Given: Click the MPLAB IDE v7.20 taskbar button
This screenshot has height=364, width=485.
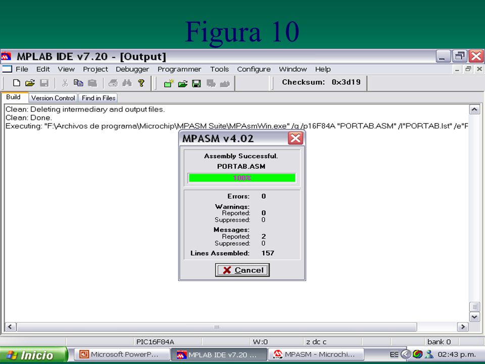Looking at the screenshot, I should point(219,355).
